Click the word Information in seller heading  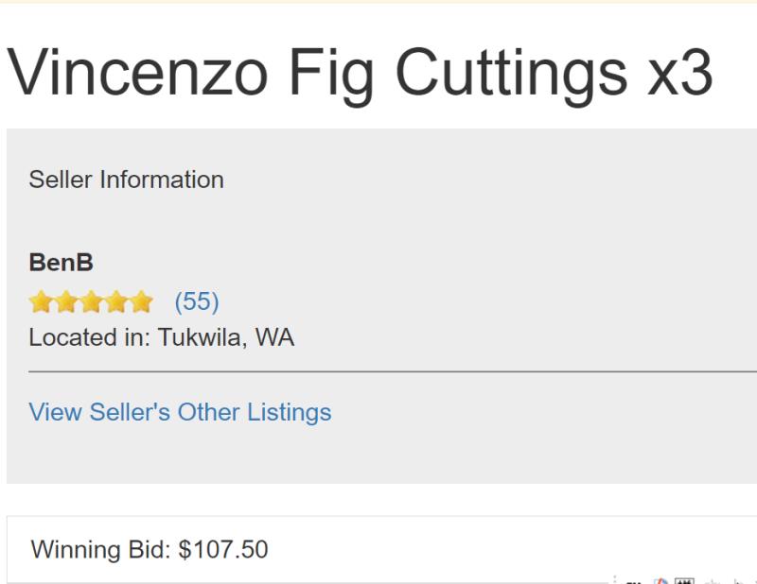click(x=162, y=180)
